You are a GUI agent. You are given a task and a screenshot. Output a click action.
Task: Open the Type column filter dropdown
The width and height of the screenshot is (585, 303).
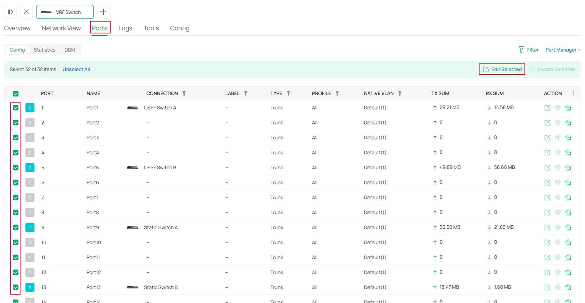[x=288, y=93]
